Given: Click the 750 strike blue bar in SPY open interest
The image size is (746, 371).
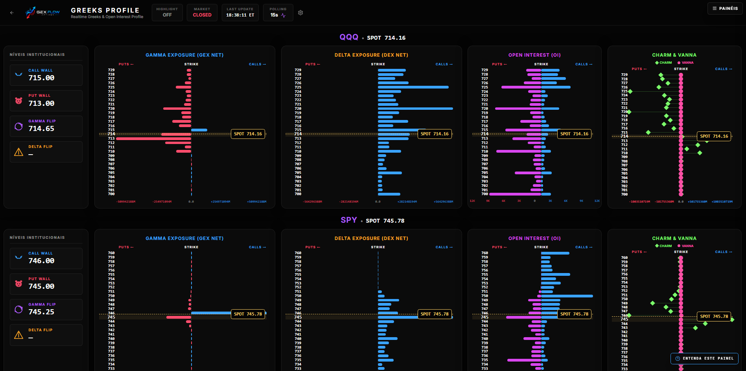Looking at the screenshot, I should (567, 296).
